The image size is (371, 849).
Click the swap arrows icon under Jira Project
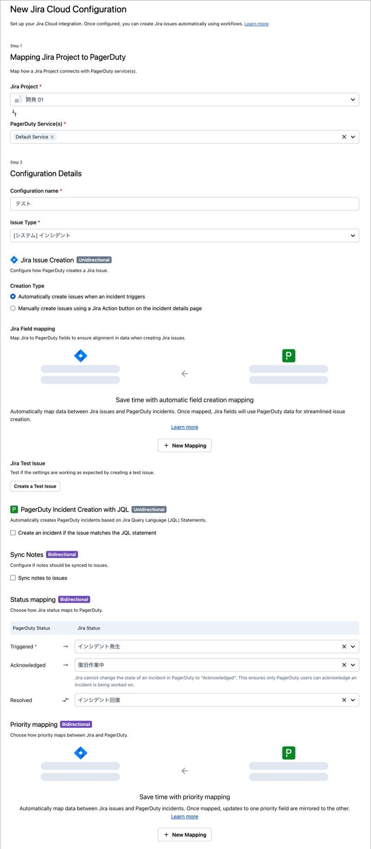(x=14, y=113)
